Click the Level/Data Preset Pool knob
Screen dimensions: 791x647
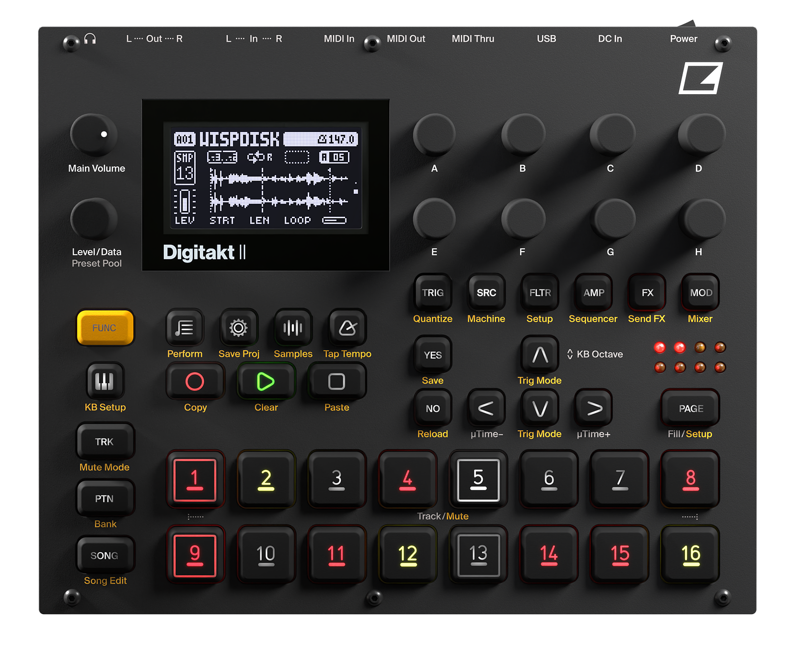(x=94, y=220)
